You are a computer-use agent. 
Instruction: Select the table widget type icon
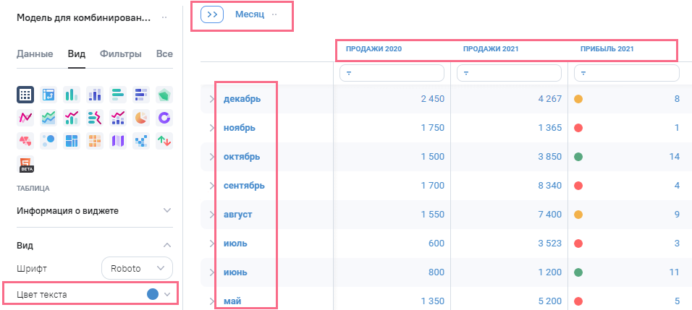25,95
